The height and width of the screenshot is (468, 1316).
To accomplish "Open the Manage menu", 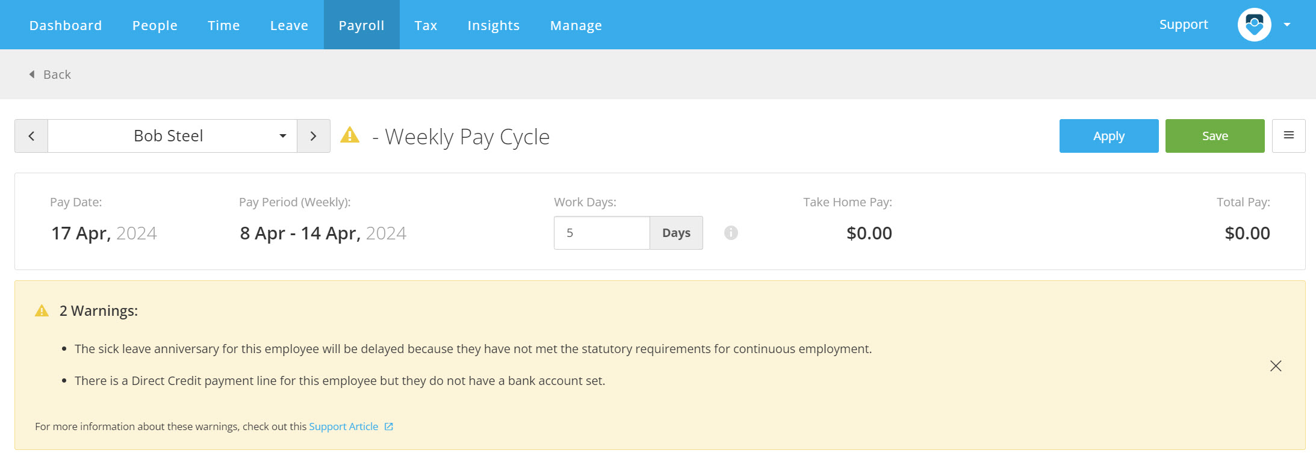I will [576, 25].
